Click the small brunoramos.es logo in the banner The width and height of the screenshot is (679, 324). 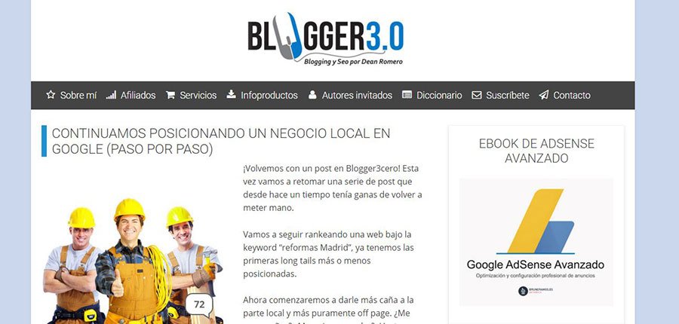click(535, 291)
